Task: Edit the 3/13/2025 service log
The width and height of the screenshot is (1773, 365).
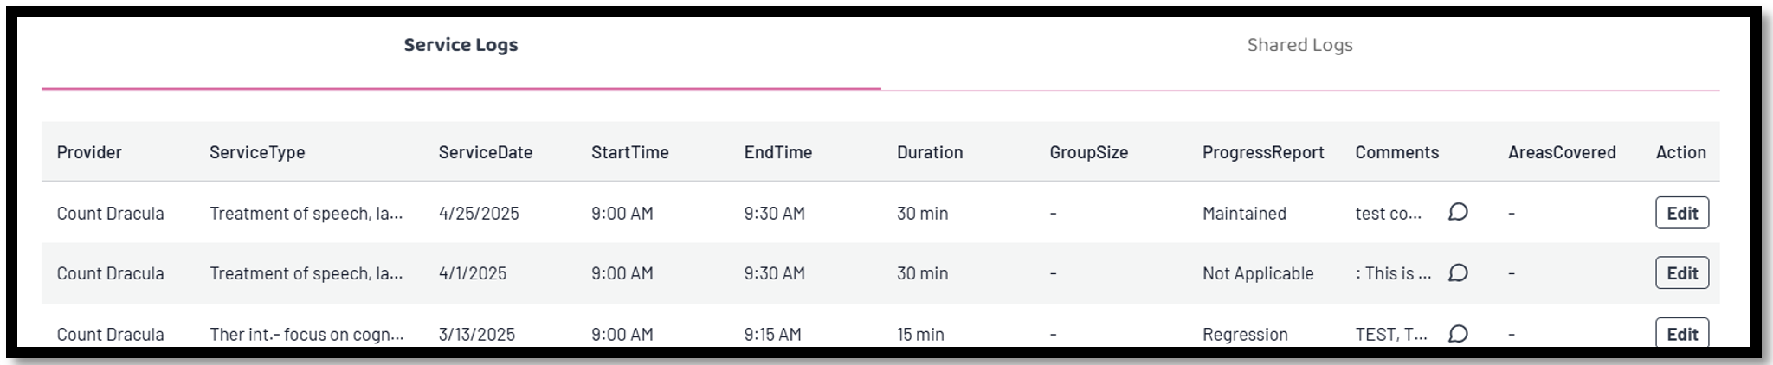Action: pyautogui.click(x=1682, y=333)
